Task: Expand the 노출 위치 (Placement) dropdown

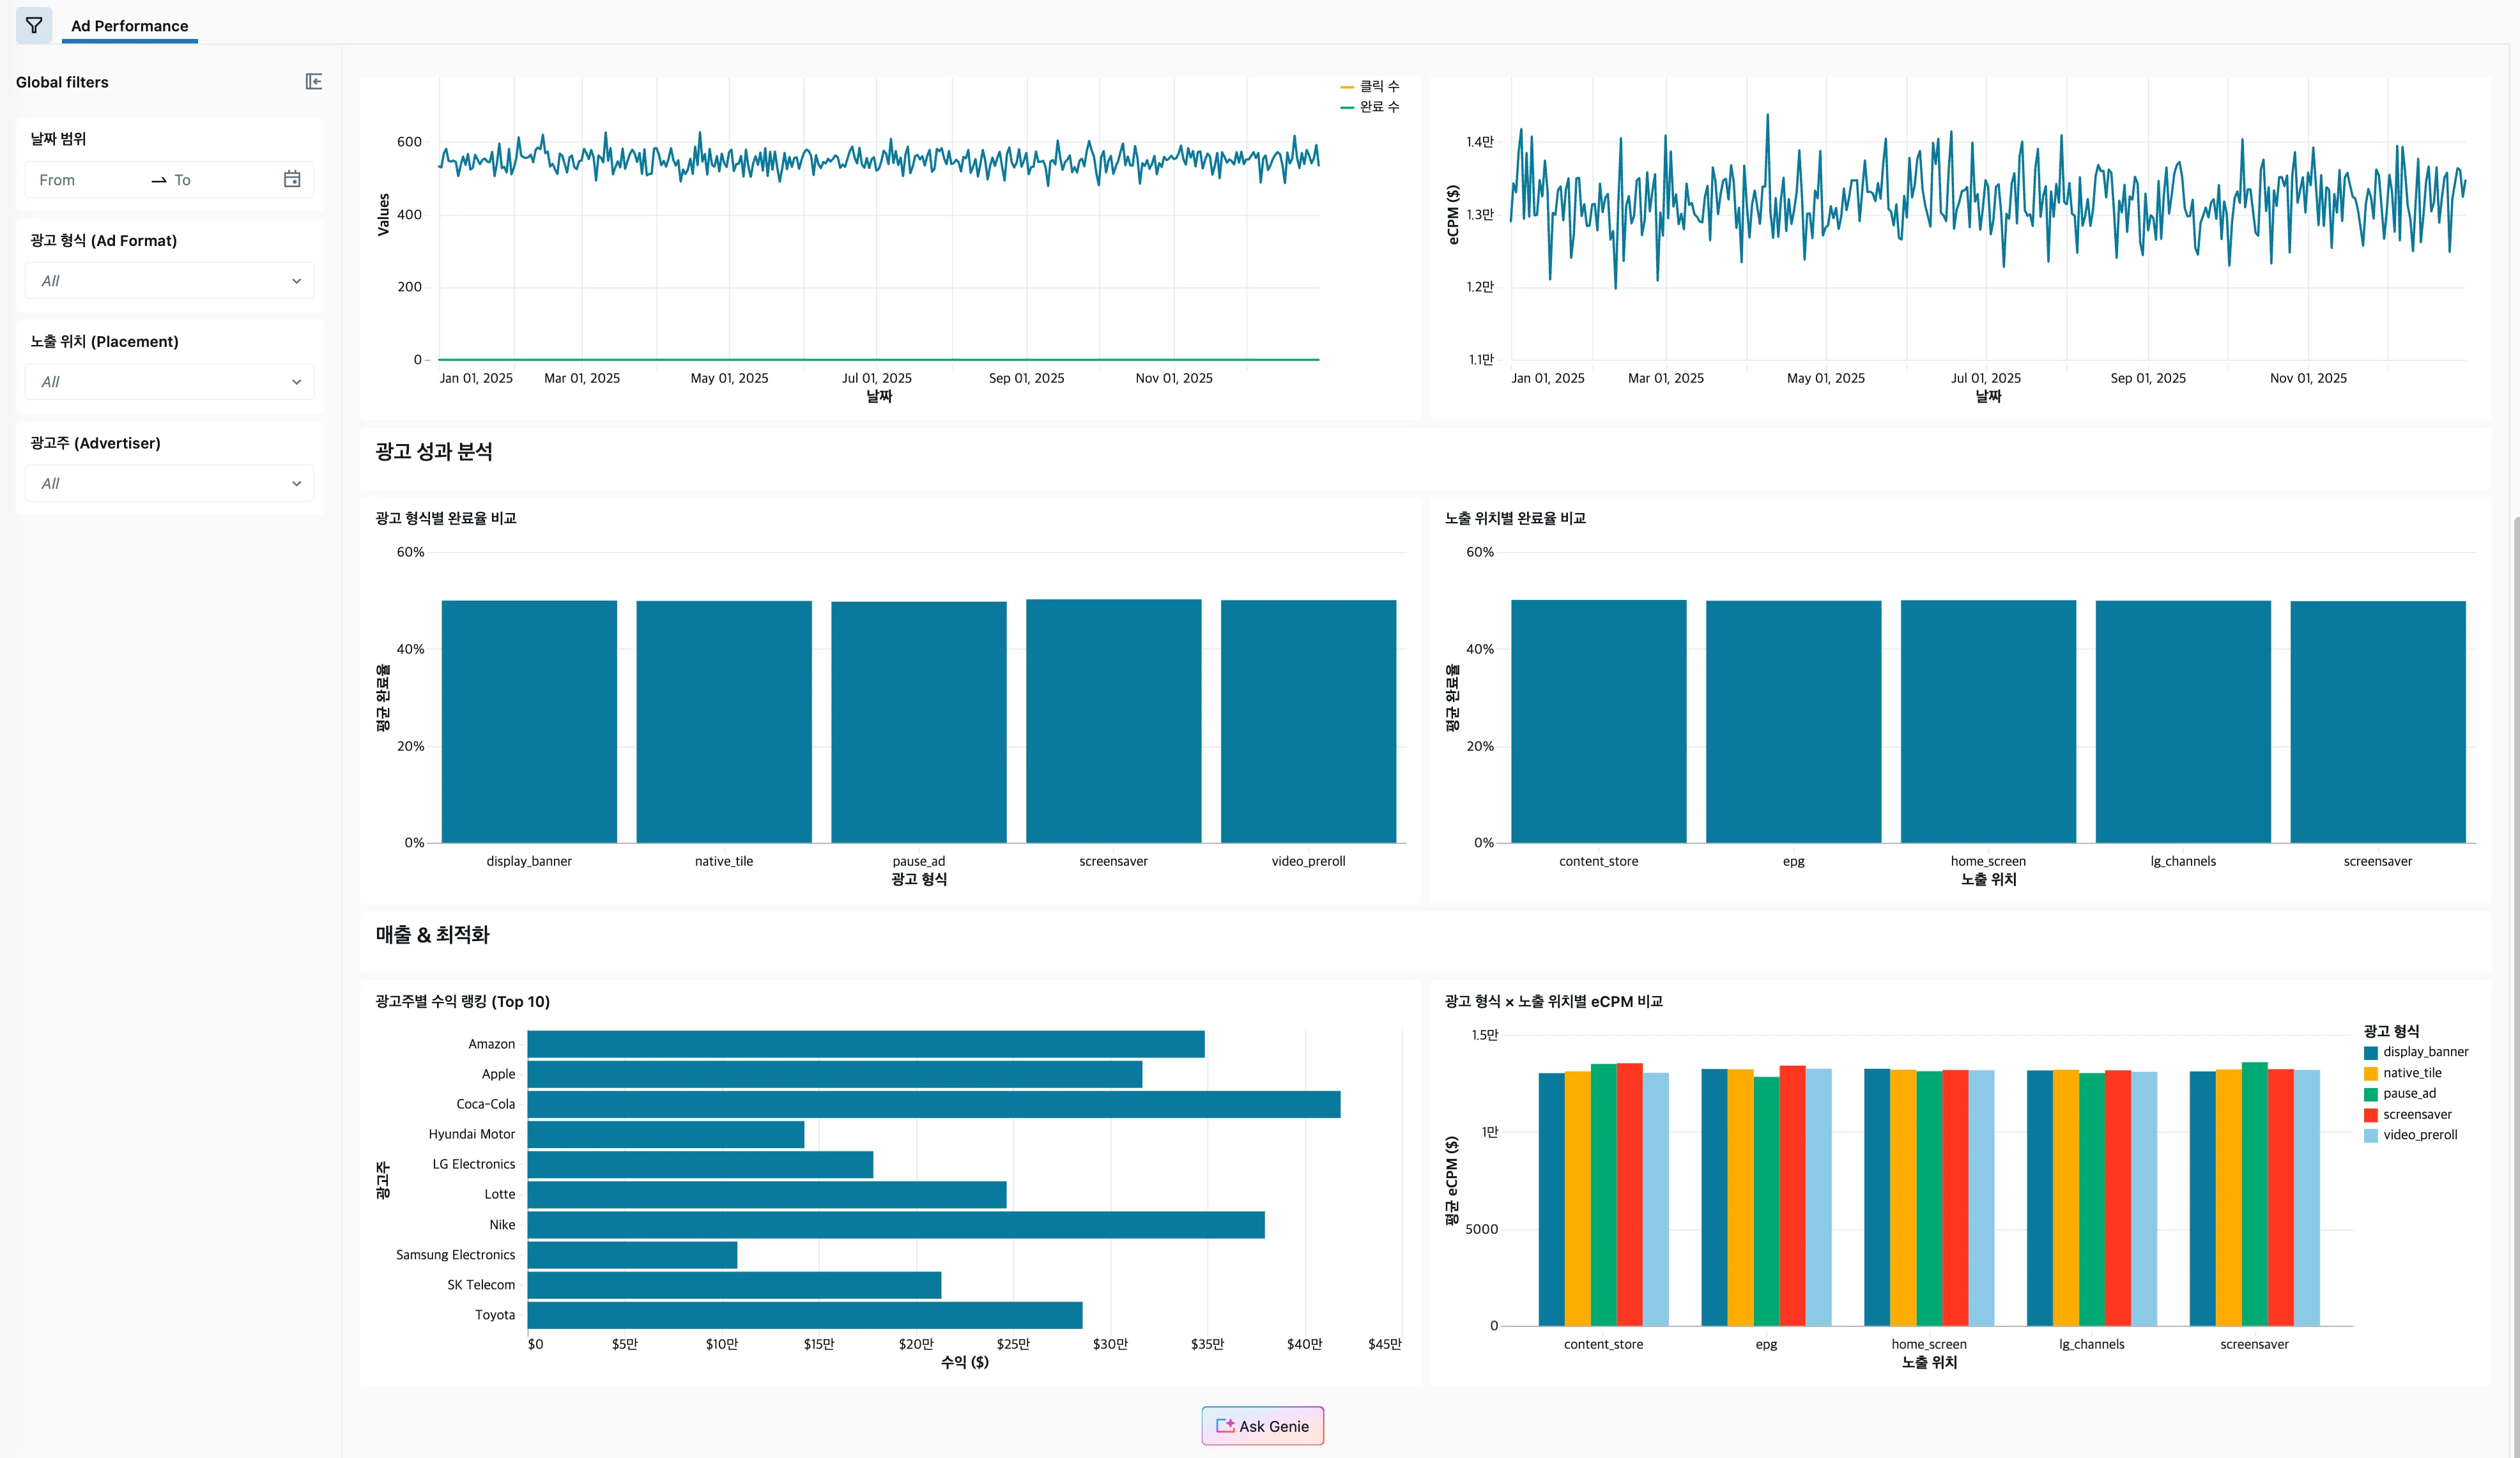Action: [169, 382]
